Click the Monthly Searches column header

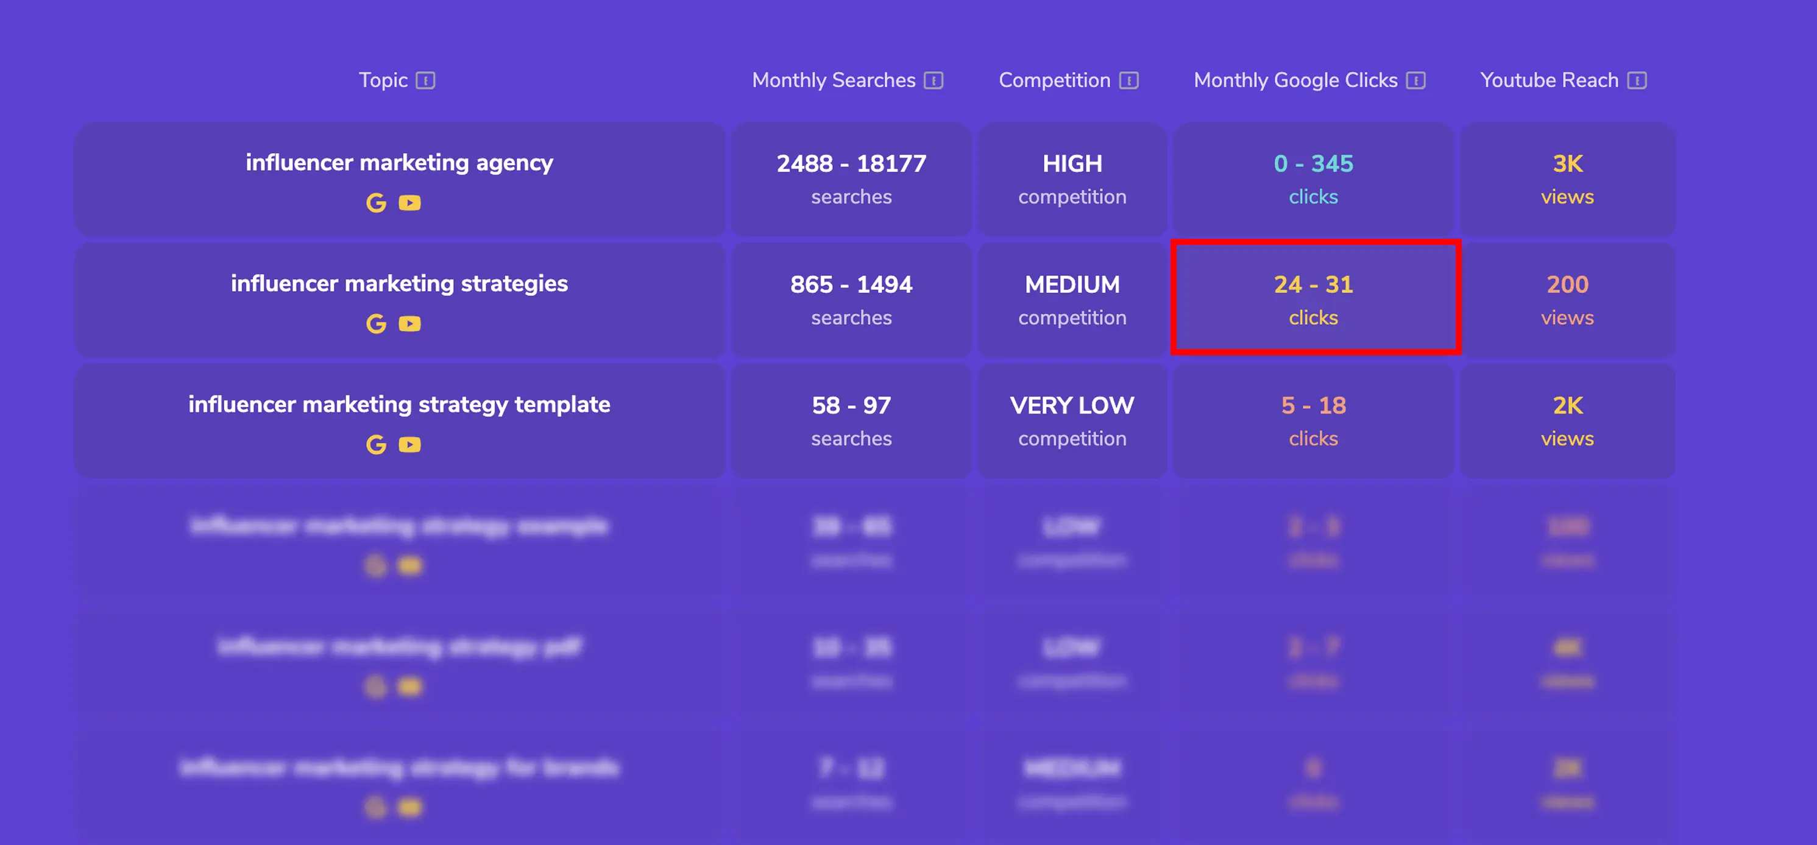[833, 80]
